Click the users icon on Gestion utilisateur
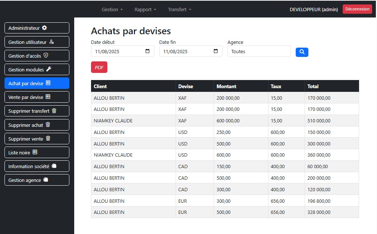This screenshot has width=377, height=234. [x=51, y=42]
